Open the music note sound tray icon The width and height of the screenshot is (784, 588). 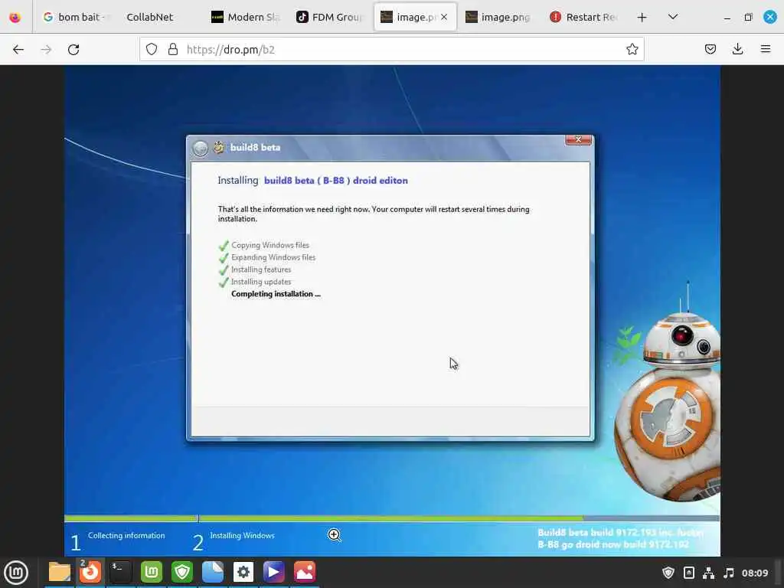point(729,573)
